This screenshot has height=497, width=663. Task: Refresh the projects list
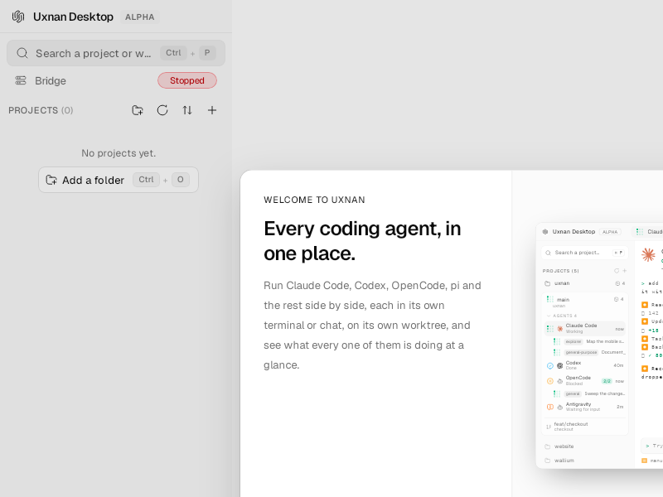tap(162, 110)
